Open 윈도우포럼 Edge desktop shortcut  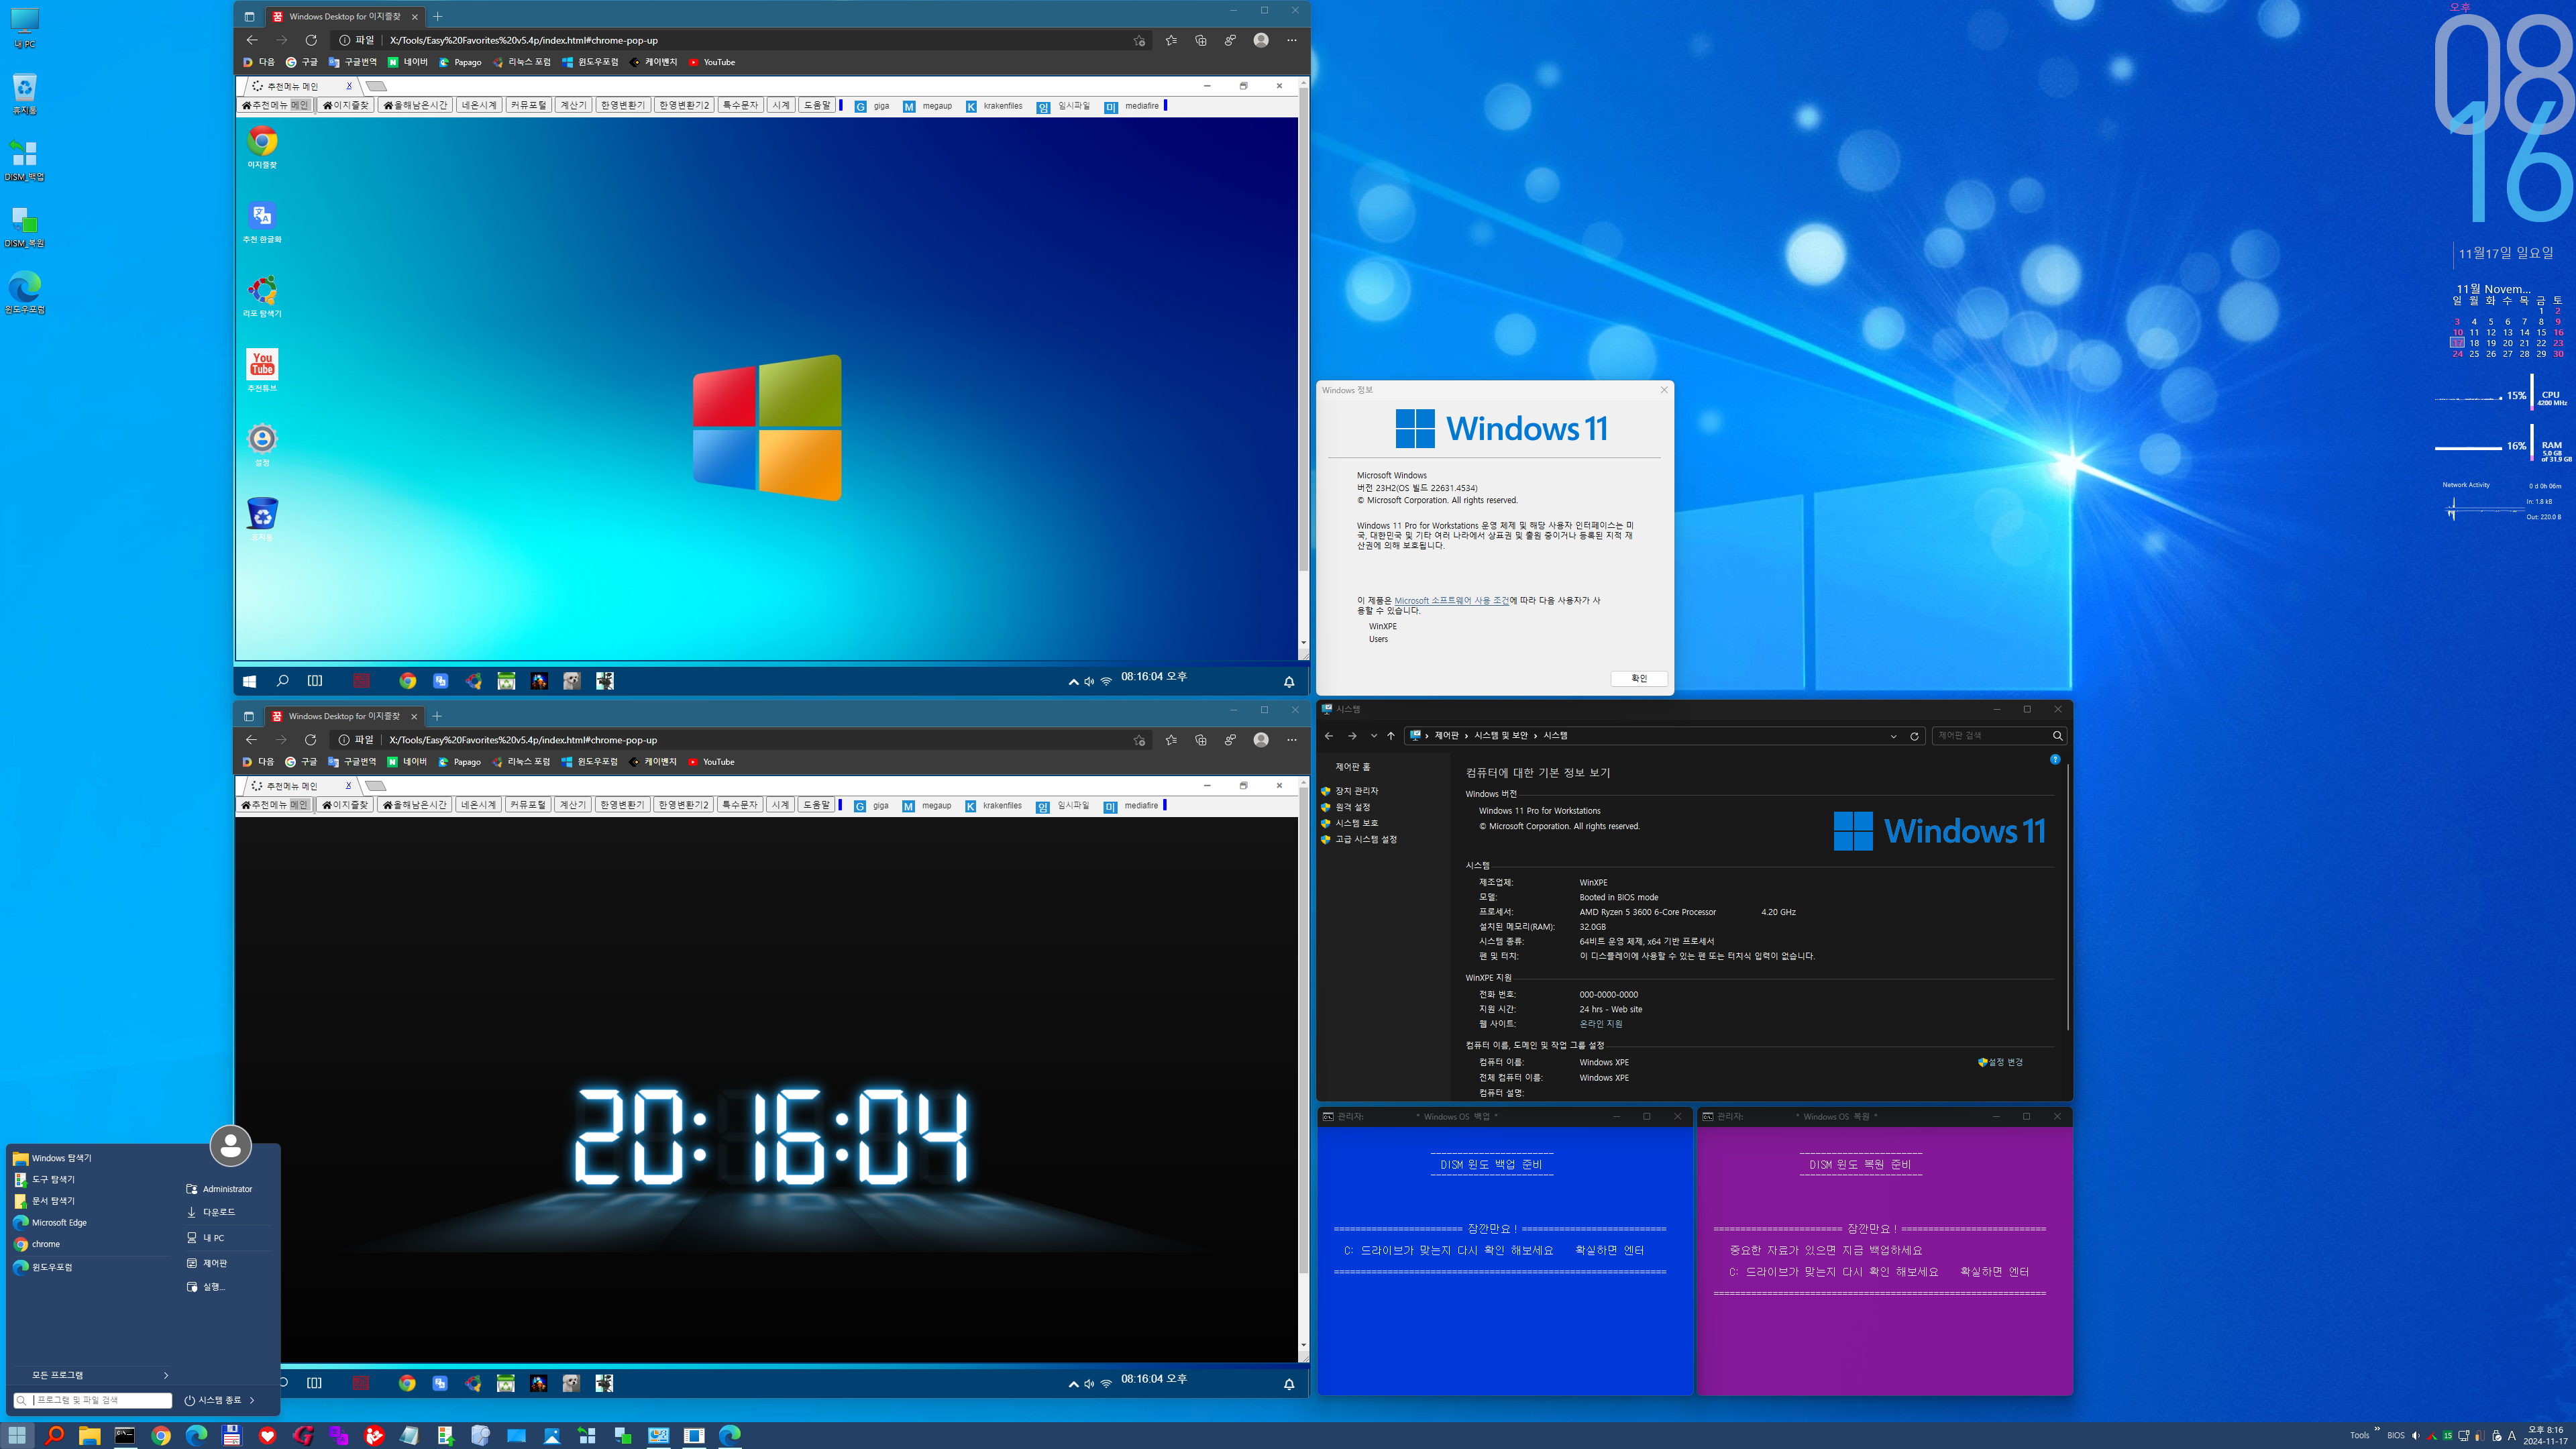tap(25, 293)
